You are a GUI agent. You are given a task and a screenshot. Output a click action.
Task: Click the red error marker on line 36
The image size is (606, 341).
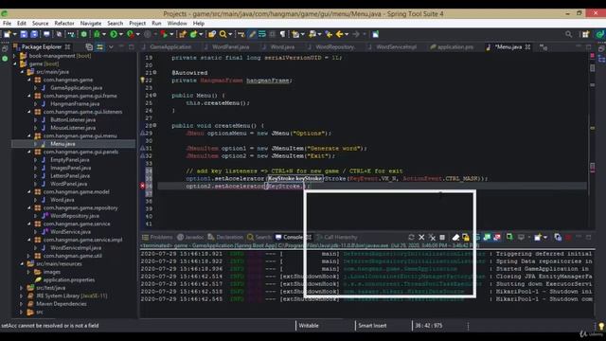(142, 186)
